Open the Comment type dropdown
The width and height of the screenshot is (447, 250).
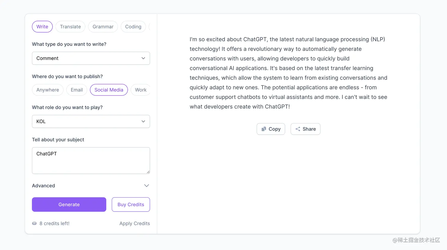[x=91, y=58]
